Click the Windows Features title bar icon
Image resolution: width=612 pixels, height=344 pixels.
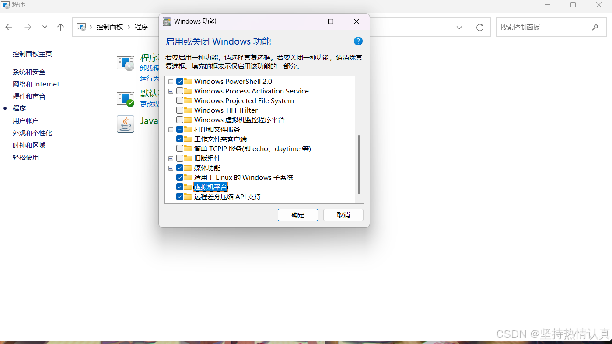click(x=167, y=21)
